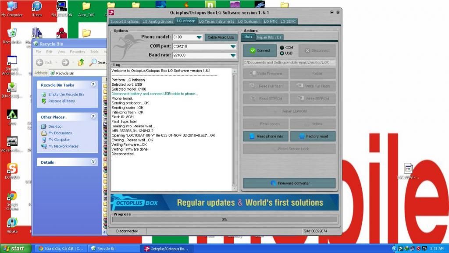This screenshot has height=253, width=449.
Task: Click the firmware file path field
Action: click(x=289, y=62)
